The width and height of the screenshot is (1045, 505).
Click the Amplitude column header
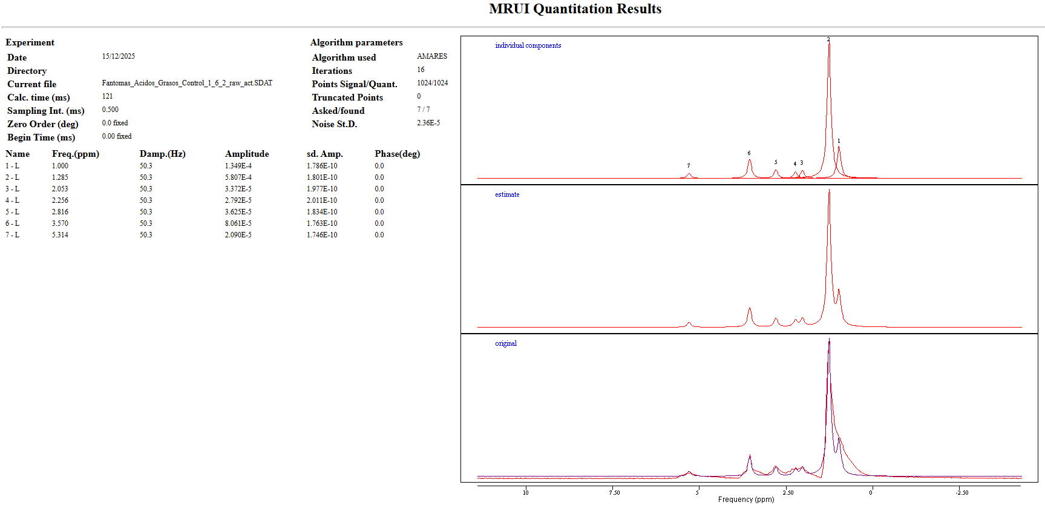point(247,154)
